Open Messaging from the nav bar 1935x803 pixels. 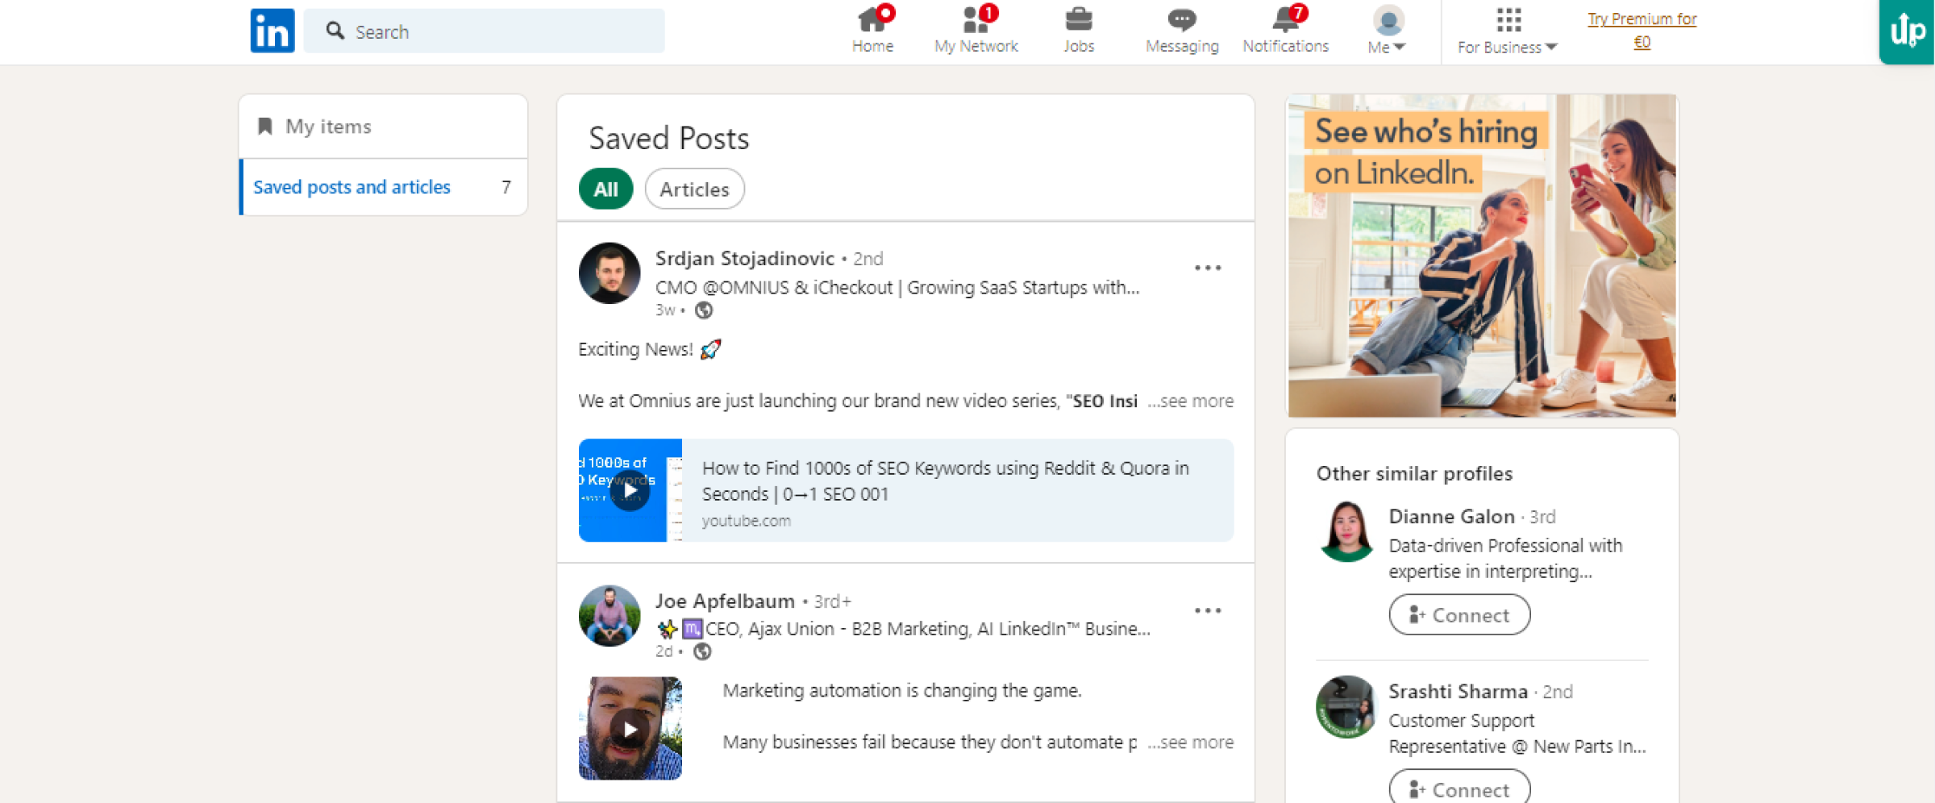coord(1182,31)
